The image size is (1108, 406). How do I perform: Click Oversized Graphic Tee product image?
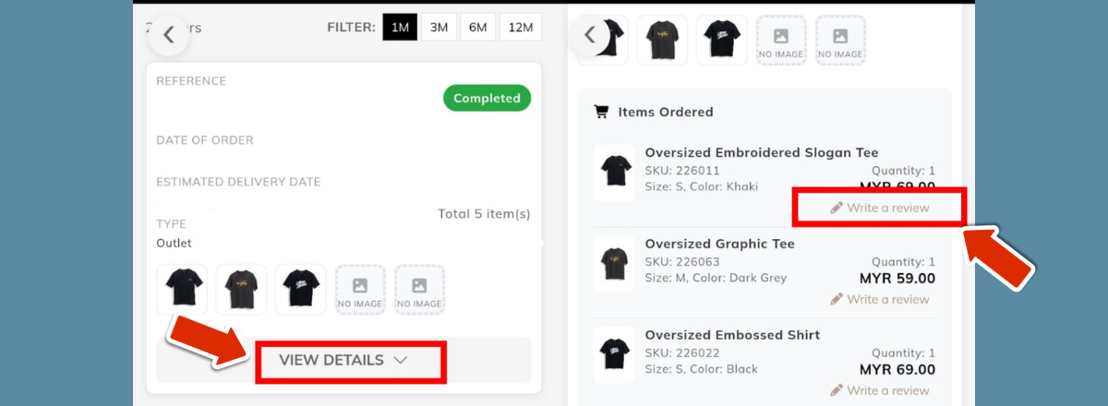(613, 263)
